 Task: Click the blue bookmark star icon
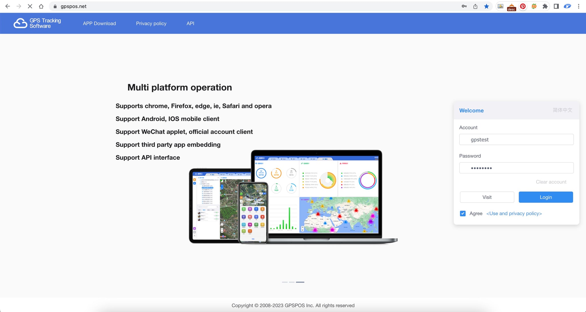coord(486,6)
